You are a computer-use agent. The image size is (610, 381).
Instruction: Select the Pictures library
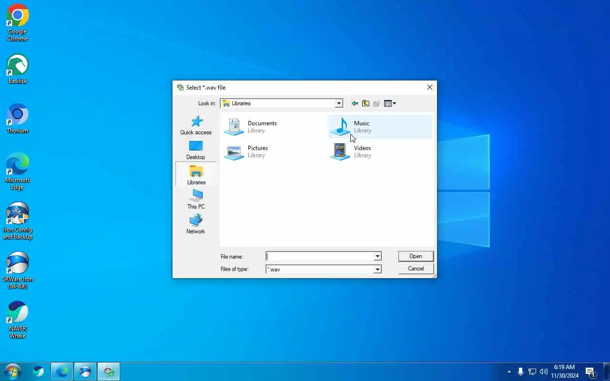pos(273,151)
